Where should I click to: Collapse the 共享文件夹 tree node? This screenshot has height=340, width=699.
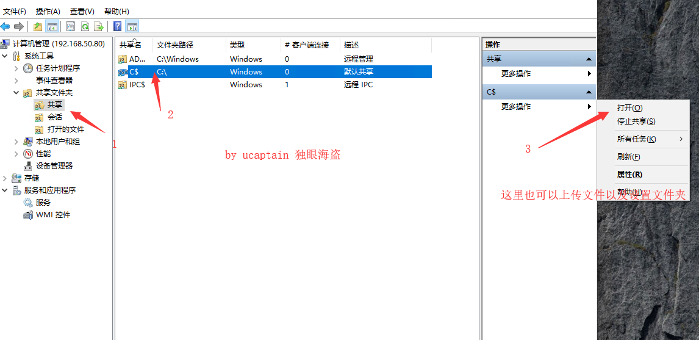click(16, 93)
